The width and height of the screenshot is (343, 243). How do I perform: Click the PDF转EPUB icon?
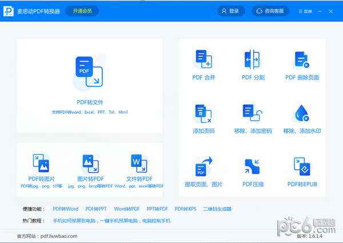302,166
